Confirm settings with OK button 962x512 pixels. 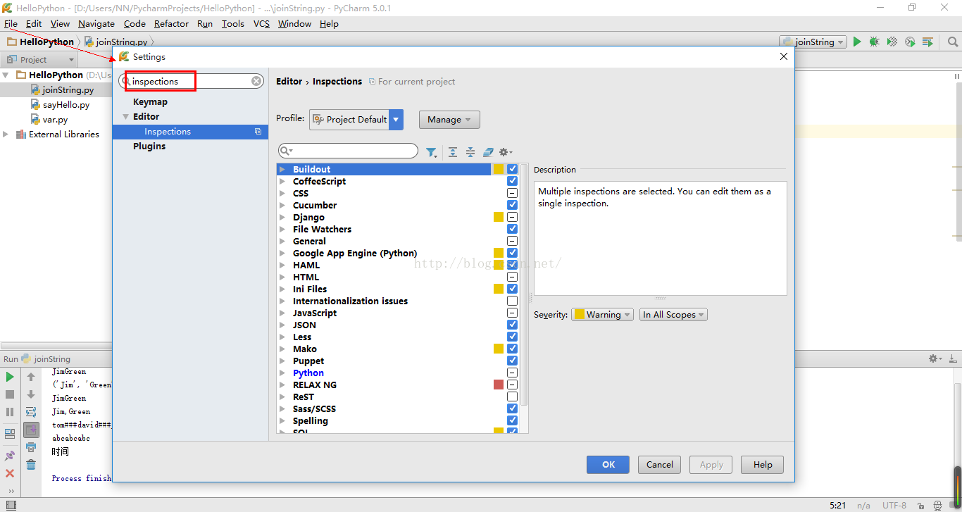pyautogui.click(x=608, y=464)
